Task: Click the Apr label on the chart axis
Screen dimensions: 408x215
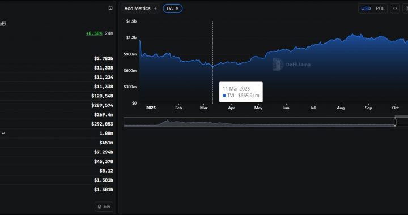Action: tap(231, 107)
